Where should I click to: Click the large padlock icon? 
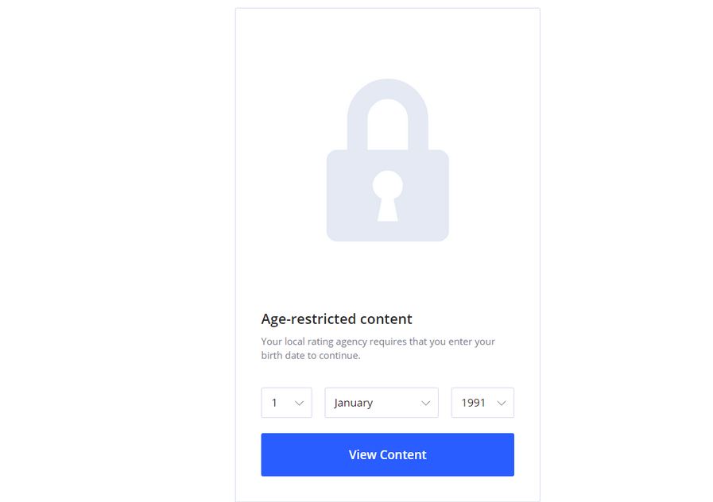click(387, 160)
